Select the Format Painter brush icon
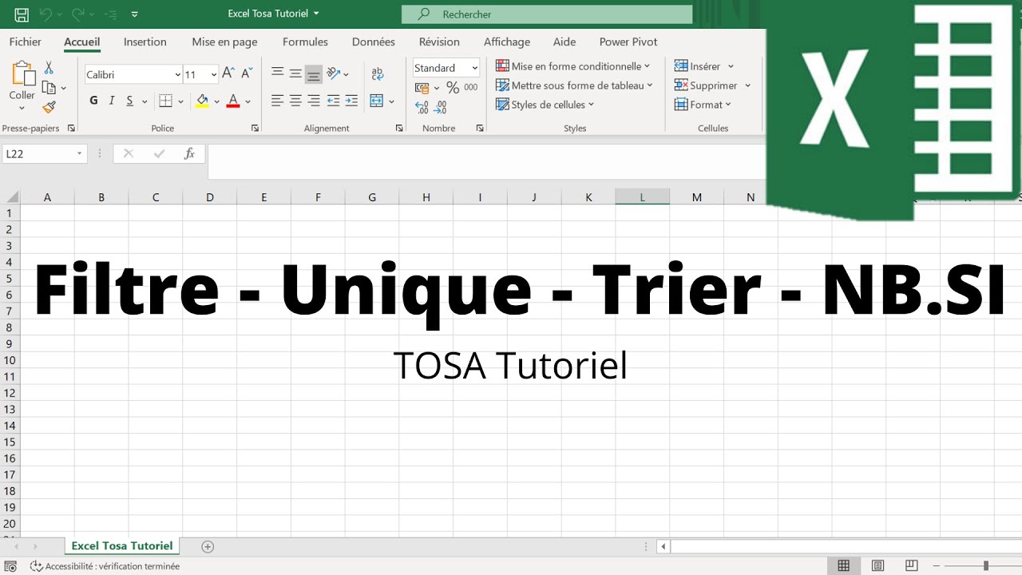The image size is (1022, 575). tap(49, 107)
